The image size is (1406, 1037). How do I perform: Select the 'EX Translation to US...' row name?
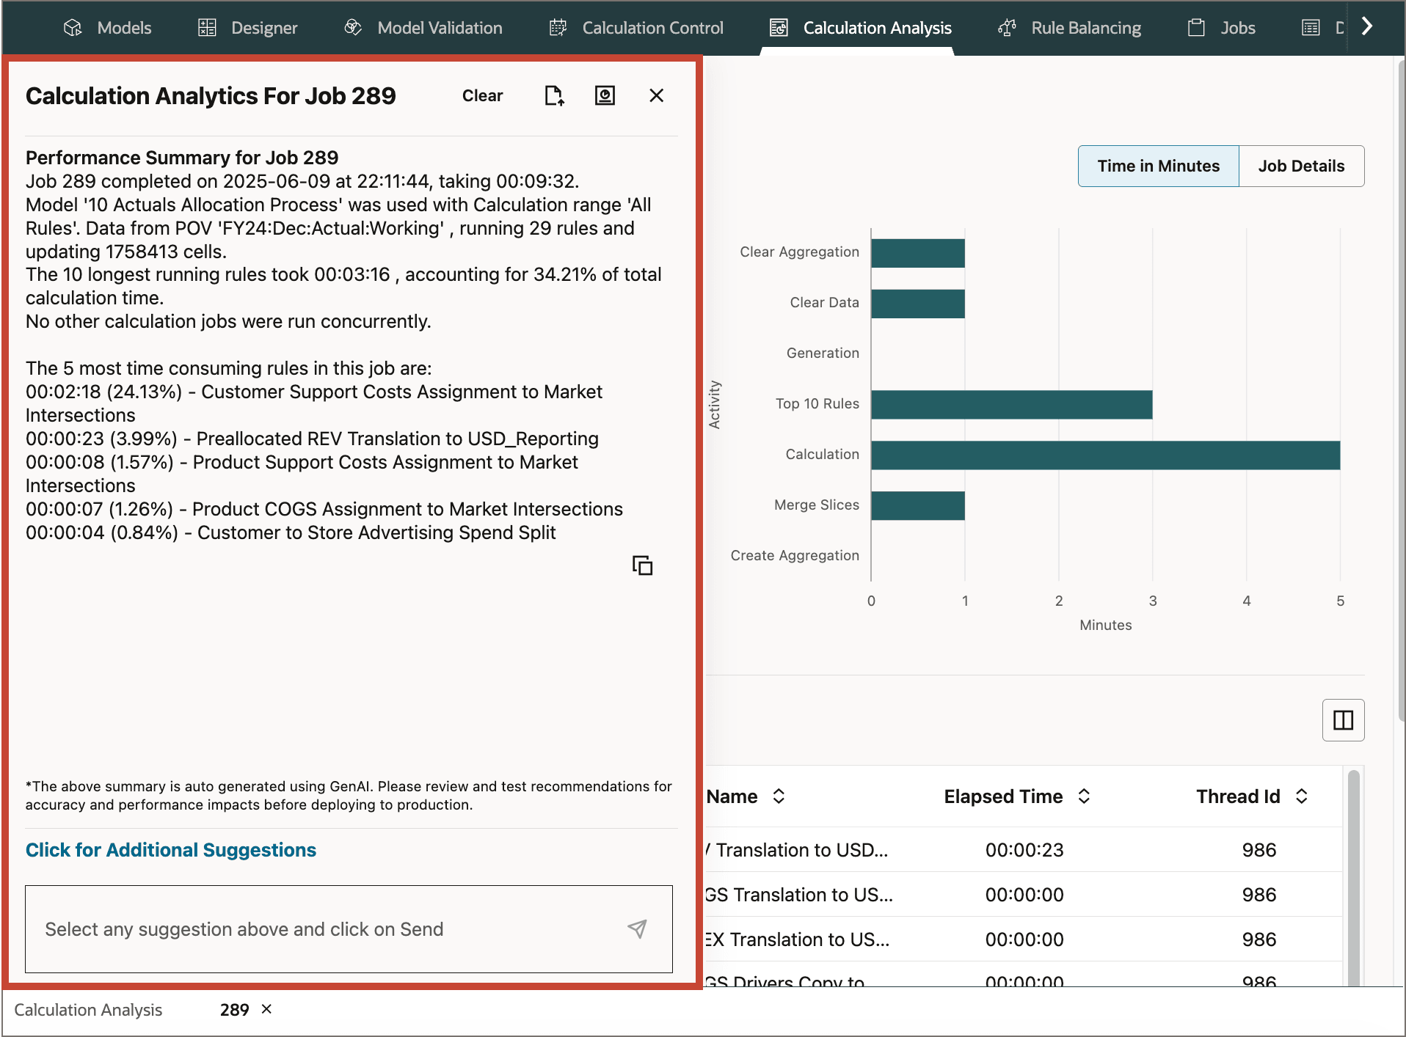tap(798, 939)
